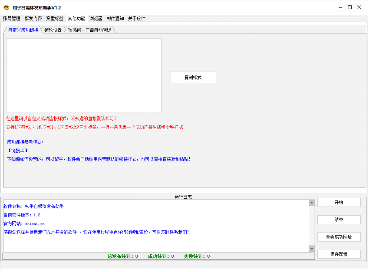Viewport: 368px width, 272px height.
Task: Open the 账号管理 tab
Action: coord(12,18)
